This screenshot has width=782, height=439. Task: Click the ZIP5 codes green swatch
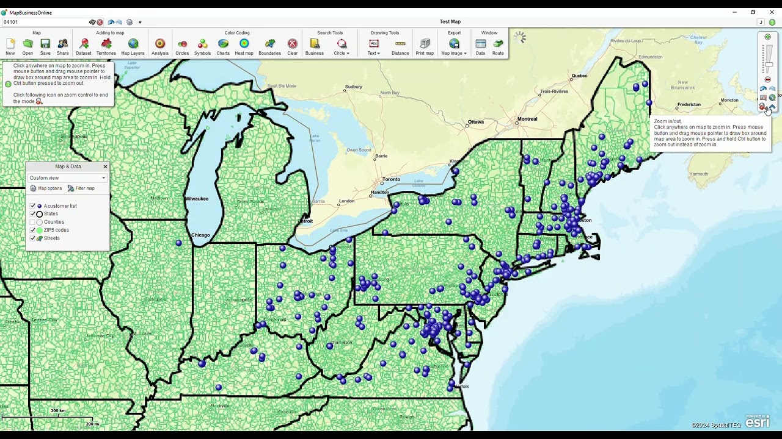coord(40,230)
